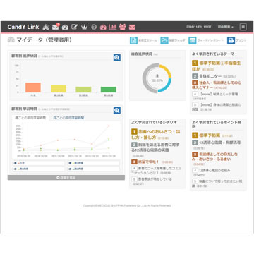Screen dimensions: 254x254
Task: Click the dark green bar in progress chart
Action: (109, 90)
